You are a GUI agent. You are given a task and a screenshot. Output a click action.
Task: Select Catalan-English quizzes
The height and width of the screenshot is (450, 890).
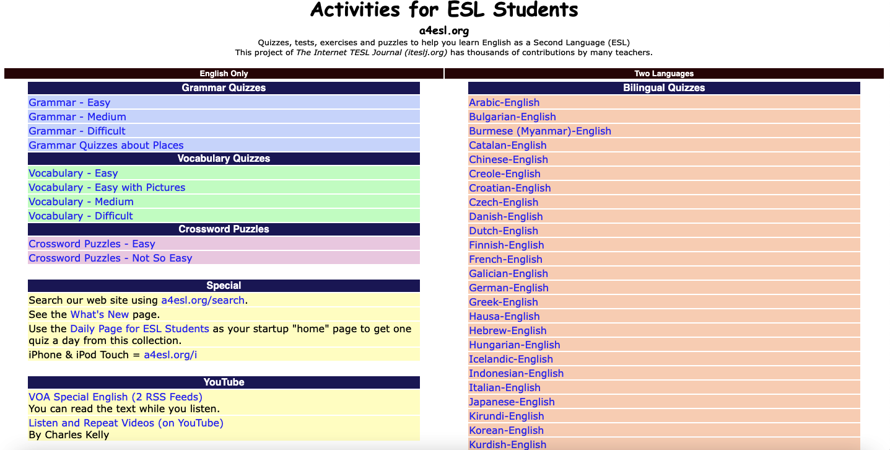(x=508, y=146)
